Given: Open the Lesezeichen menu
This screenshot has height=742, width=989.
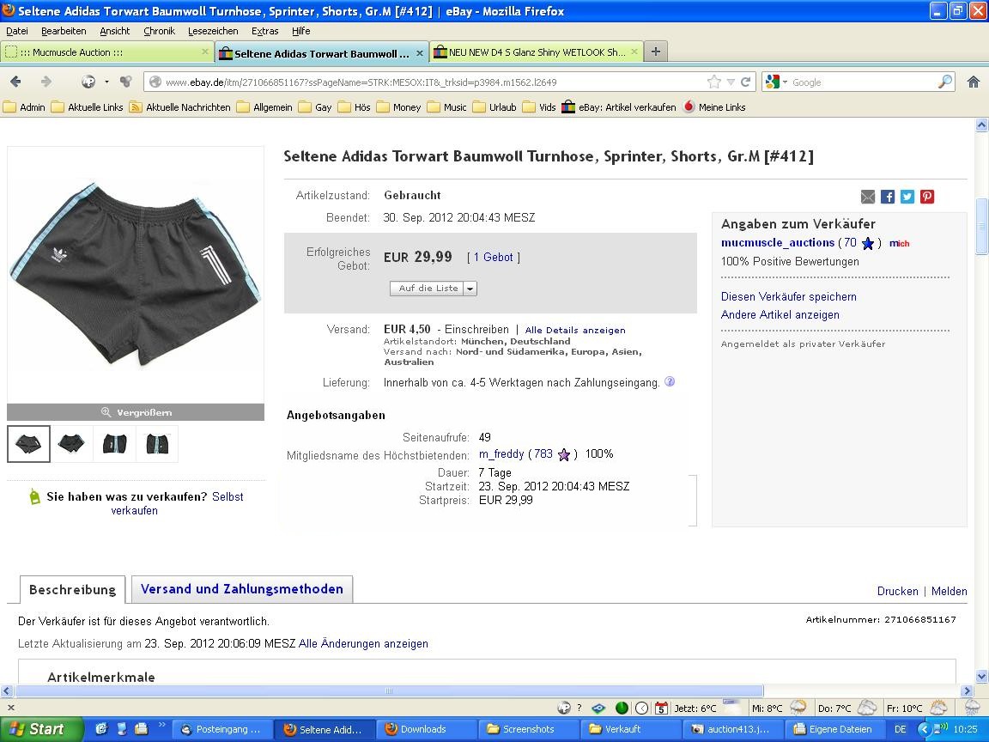Looking at the screenshot, I should click(213, 31).
